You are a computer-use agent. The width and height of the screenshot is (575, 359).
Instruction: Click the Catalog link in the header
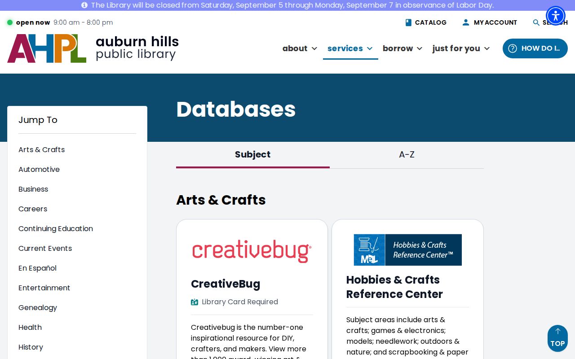(x=425, y=22)
